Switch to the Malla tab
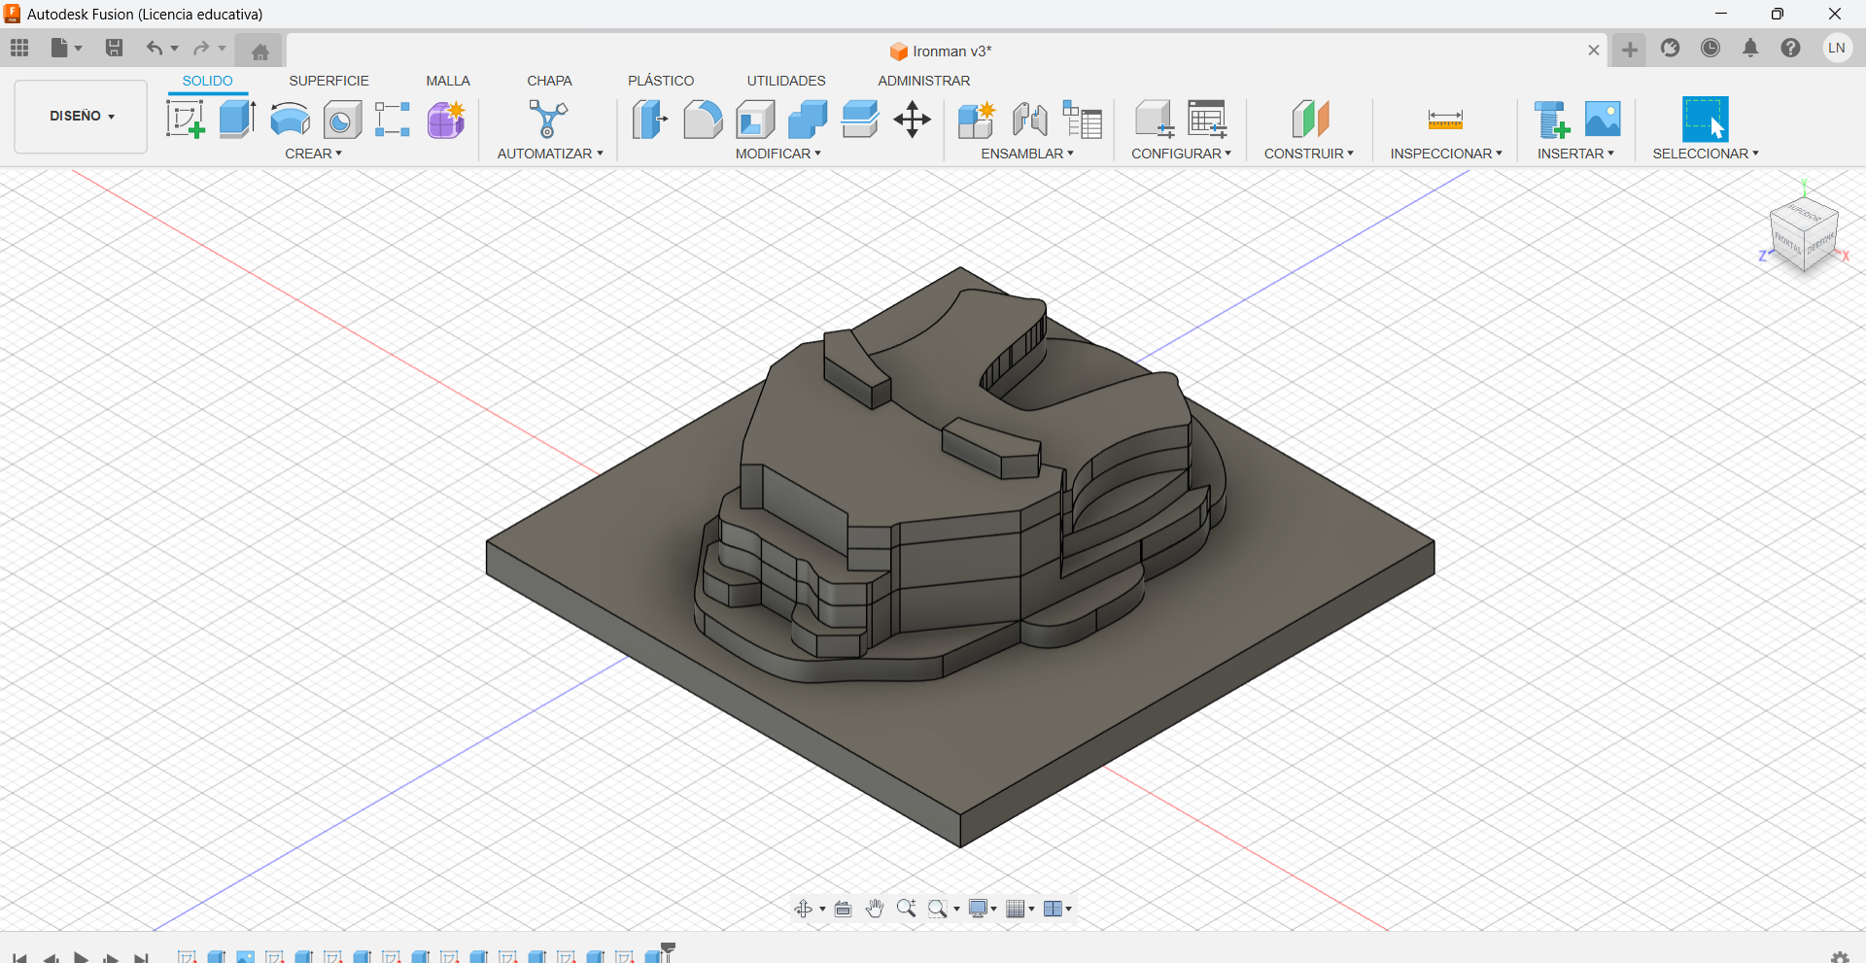 pos(448,81)
